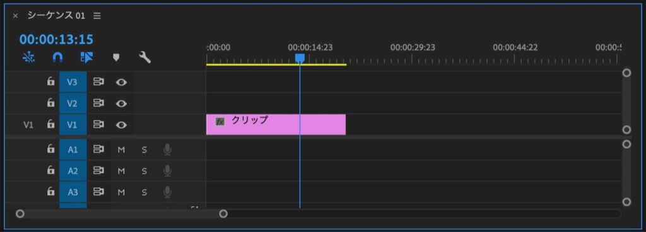Toggle insert sequences as nests icon

tap(29, 57)
